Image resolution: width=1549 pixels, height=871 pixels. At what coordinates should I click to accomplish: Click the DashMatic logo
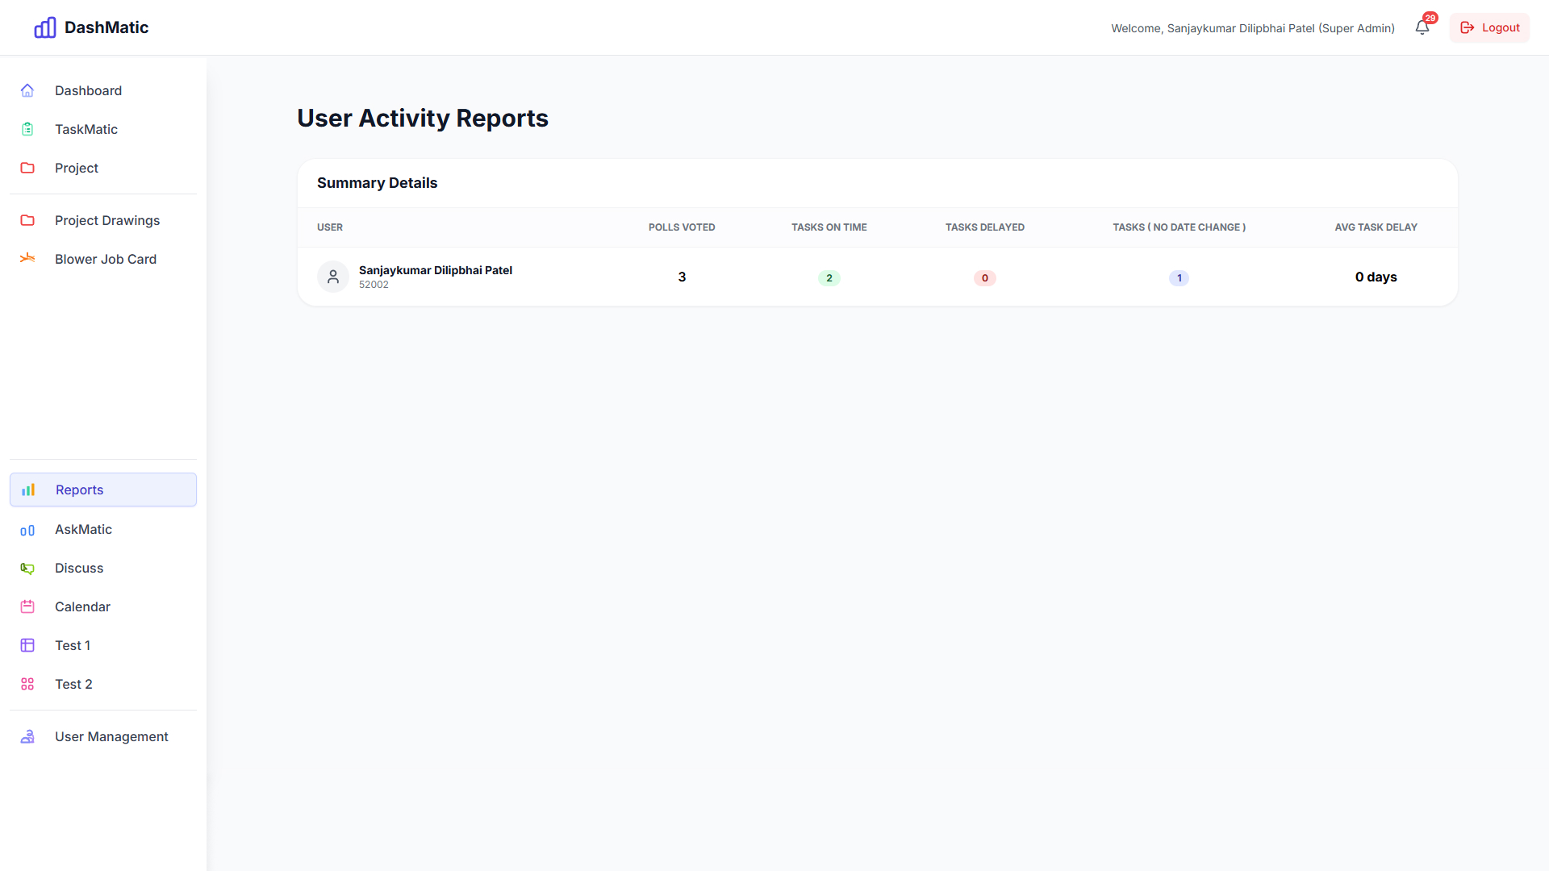pyautogui.click(x=90, y=27)
